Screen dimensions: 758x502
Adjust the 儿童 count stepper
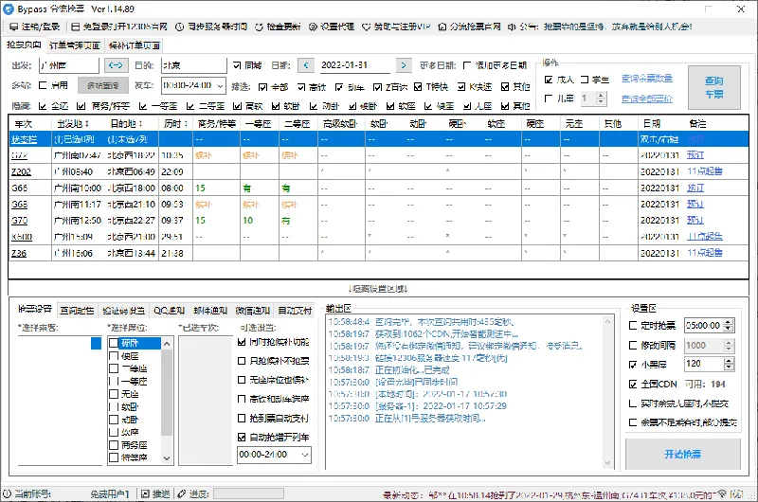[x=601, y=99]
